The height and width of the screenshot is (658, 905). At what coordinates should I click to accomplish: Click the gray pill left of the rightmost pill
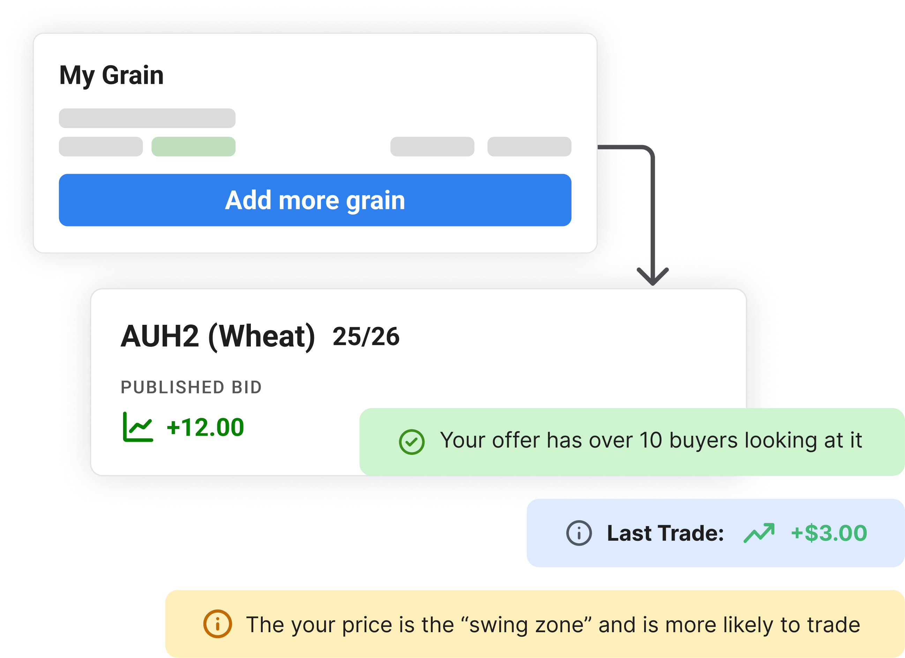click(x=432, y=147)
